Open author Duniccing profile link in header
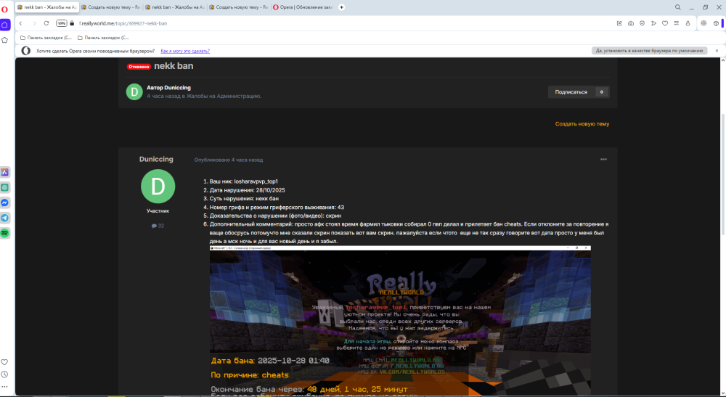Screen dimensions: 726x397 177,87
